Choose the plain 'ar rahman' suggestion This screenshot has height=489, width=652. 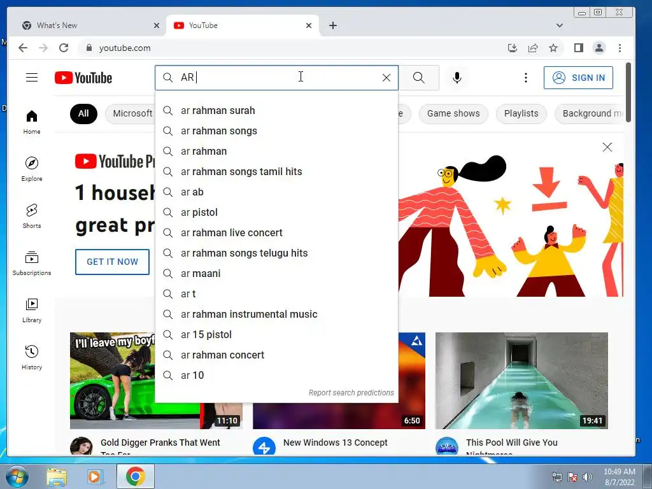click(x=276, y=152)
